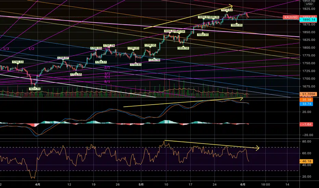Click the 1800.00 price axis value
This screenshot has height=188, width=319.
(309, 48)
